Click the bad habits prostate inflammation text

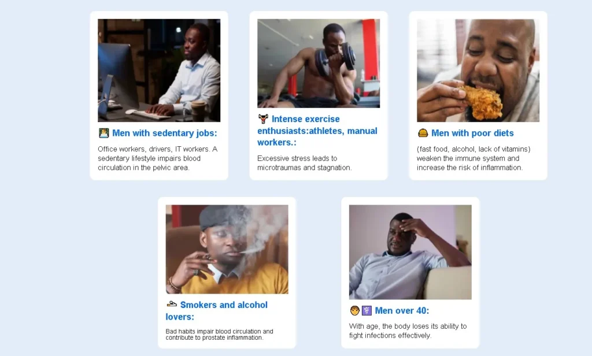[x=220, y=334]
